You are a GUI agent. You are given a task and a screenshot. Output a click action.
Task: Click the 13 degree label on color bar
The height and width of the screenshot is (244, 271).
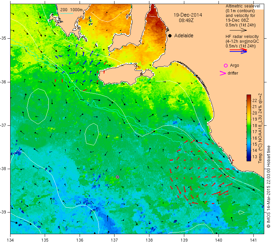255,157
